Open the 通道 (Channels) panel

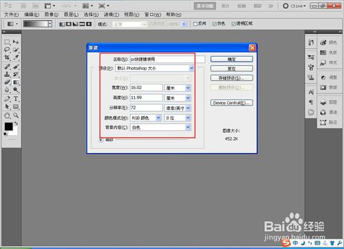[329, 112]
